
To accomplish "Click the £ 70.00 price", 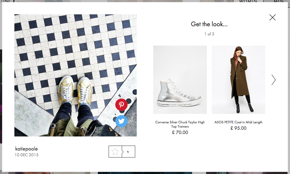I will click(x=180, y=132).
